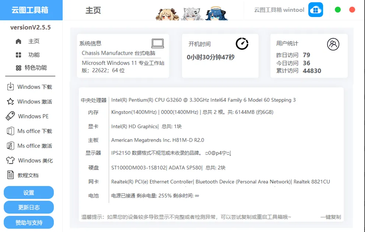The height and width of the screenshot is (232, 365).
Task: Click the 更新日志 changelog button
Action: pyautogui.click(x=28, y=207)
